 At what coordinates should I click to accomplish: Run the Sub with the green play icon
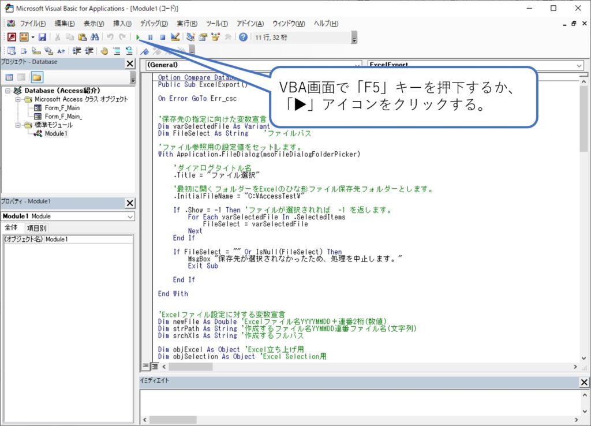click(x=138, y=37)
